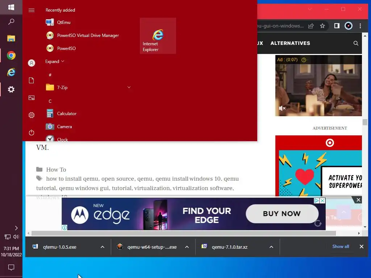371x278 pixels.
Task: Open options arrow for qtemu-1.0.5.exe download
Action: point(103,247)
